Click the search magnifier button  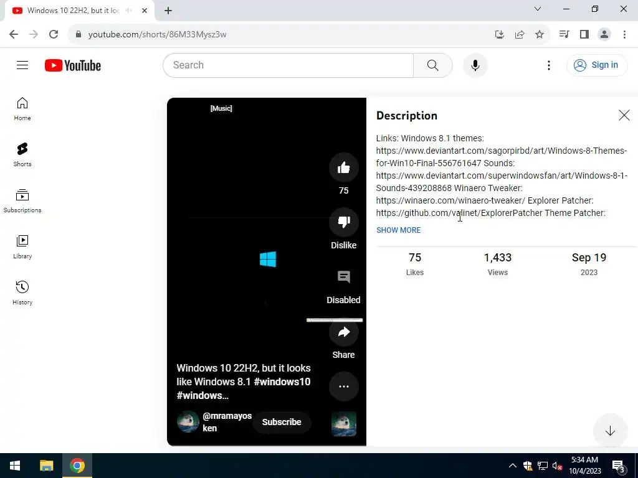pyautogui.click(x=432, y=65)
